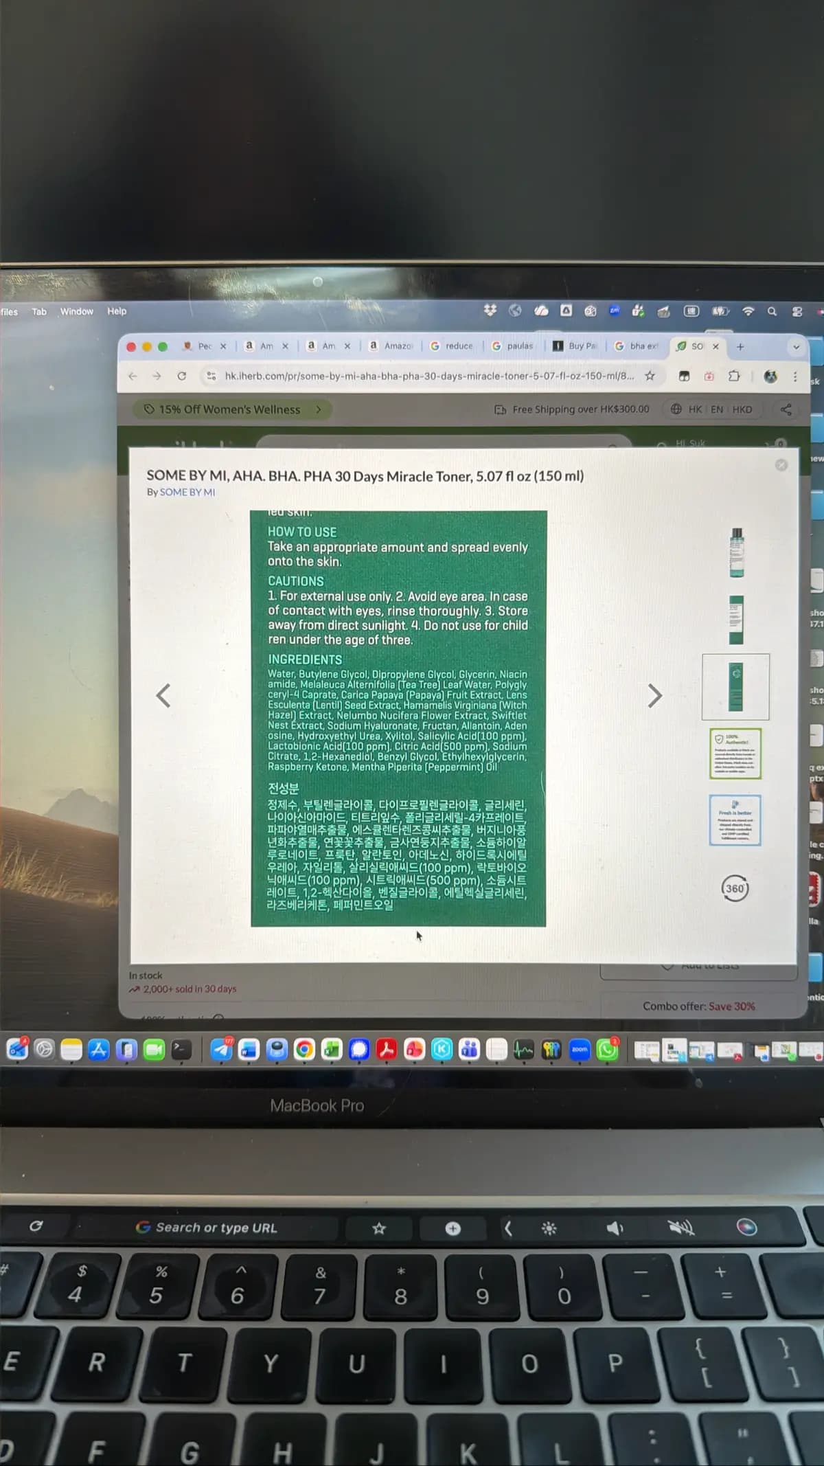Screen dimensions: 824x1466
Task: Open Telegram from the Dock
Action: coord(222,1049)
